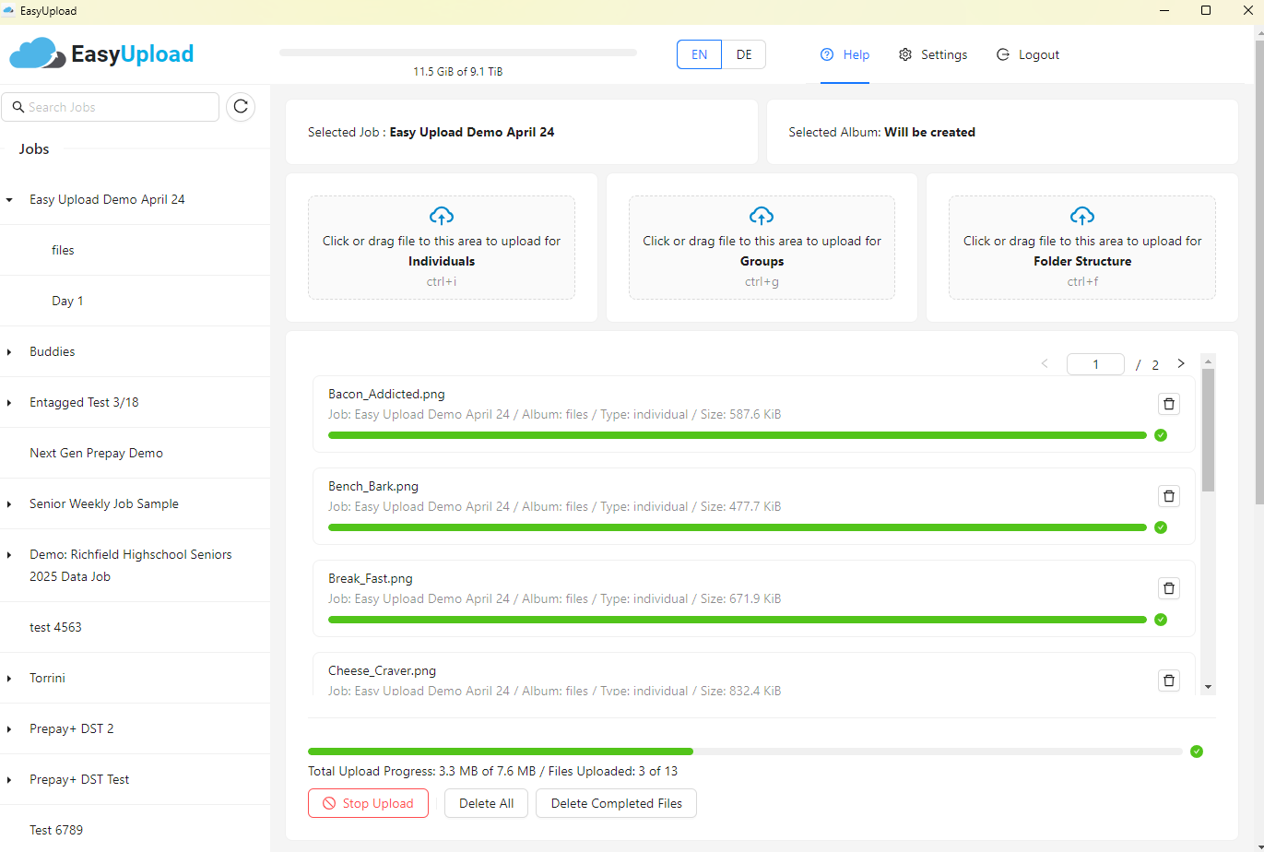
Task: Click the Cheese_Craver.png file name
Action: click(x=382, y=670)
